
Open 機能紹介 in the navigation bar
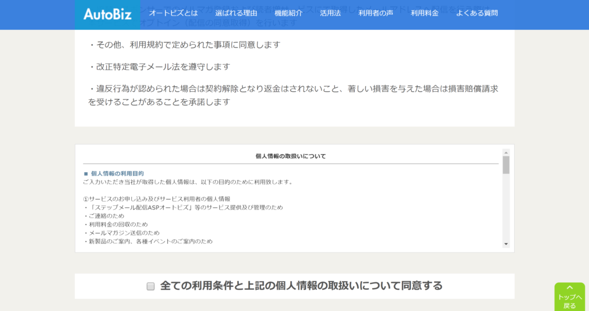tap(288, 13)
